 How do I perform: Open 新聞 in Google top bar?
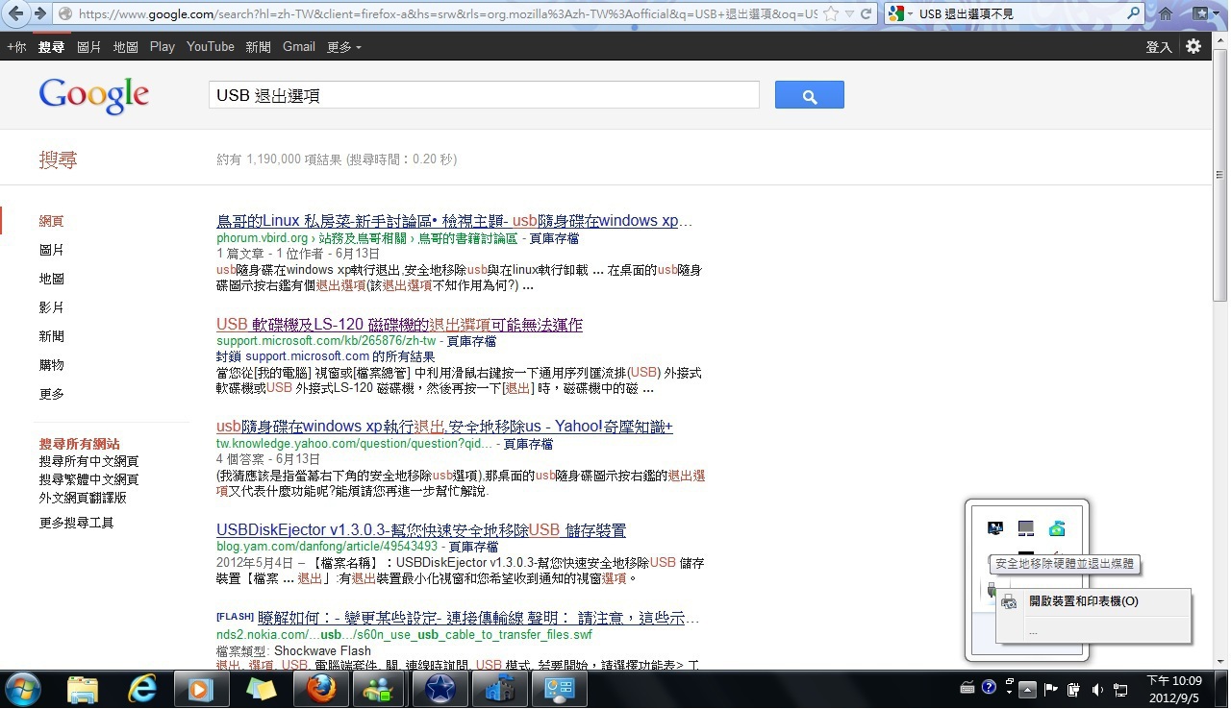pyautogui.click(x=258, y=46)
